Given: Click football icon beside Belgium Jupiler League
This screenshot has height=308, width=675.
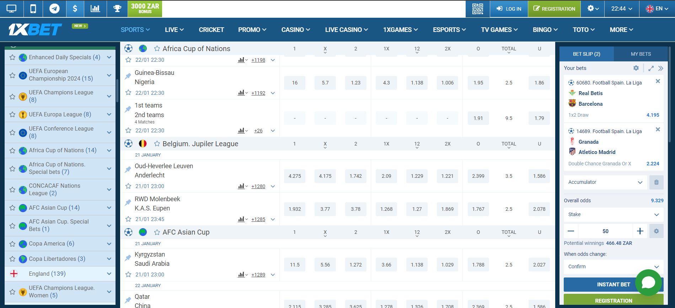Looking at the screenshot, I should 128,144.
